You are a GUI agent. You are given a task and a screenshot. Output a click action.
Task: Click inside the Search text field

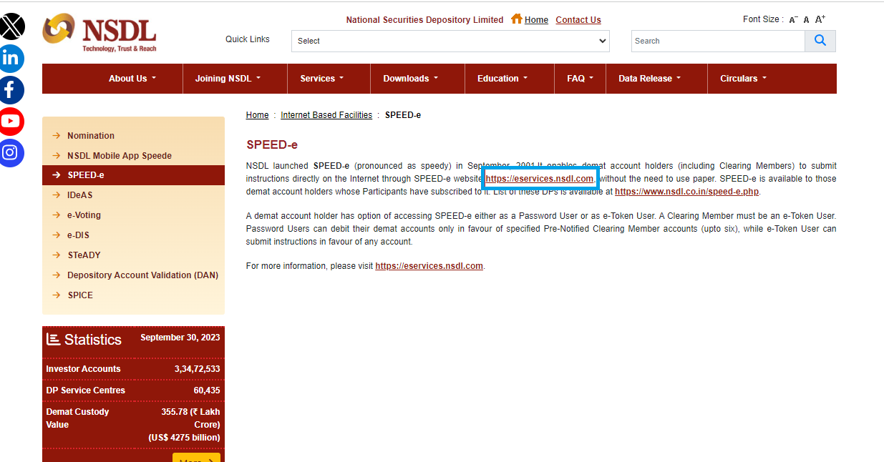(x=717, y=41)
